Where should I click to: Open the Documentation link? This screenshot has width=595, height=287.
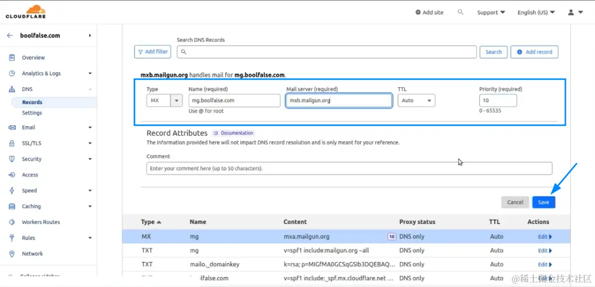pyautogui.click(x=233, y=133)
